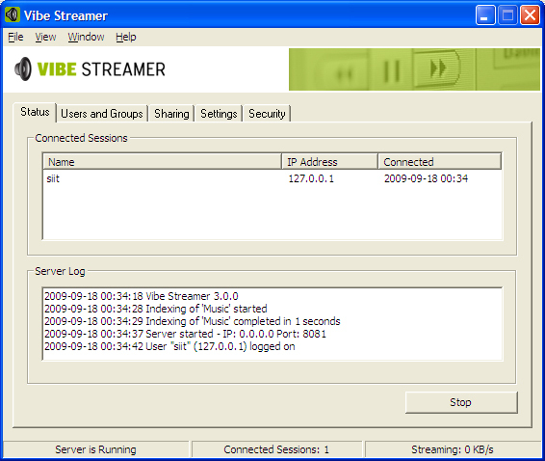
Task: Open the Window menu
Action: (x=86, y=37)
